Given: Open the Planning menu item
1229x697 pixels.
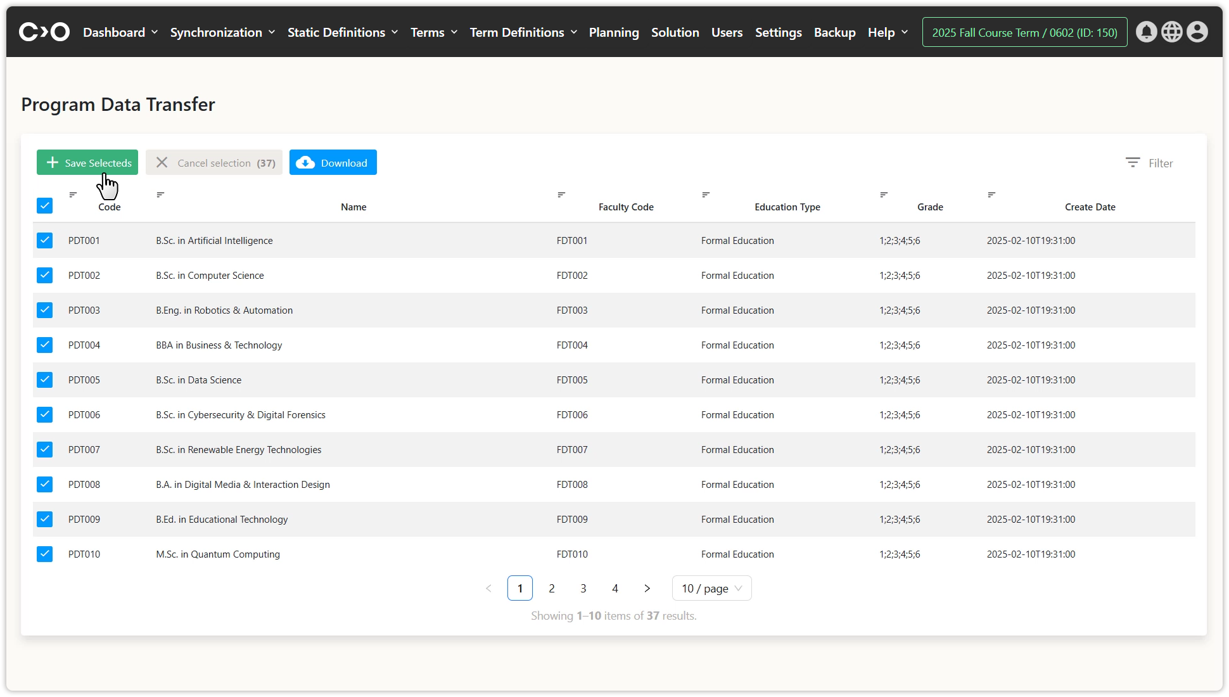Looking at the screenshot, I should click(x=613, y=32).
